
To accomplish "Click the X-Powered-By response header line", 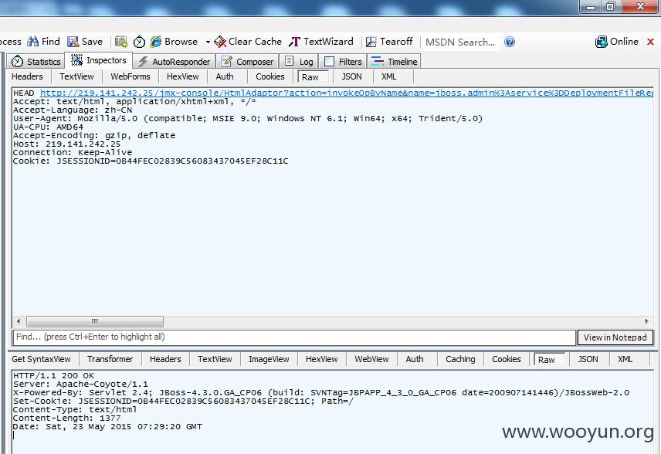I will point(320,392).
